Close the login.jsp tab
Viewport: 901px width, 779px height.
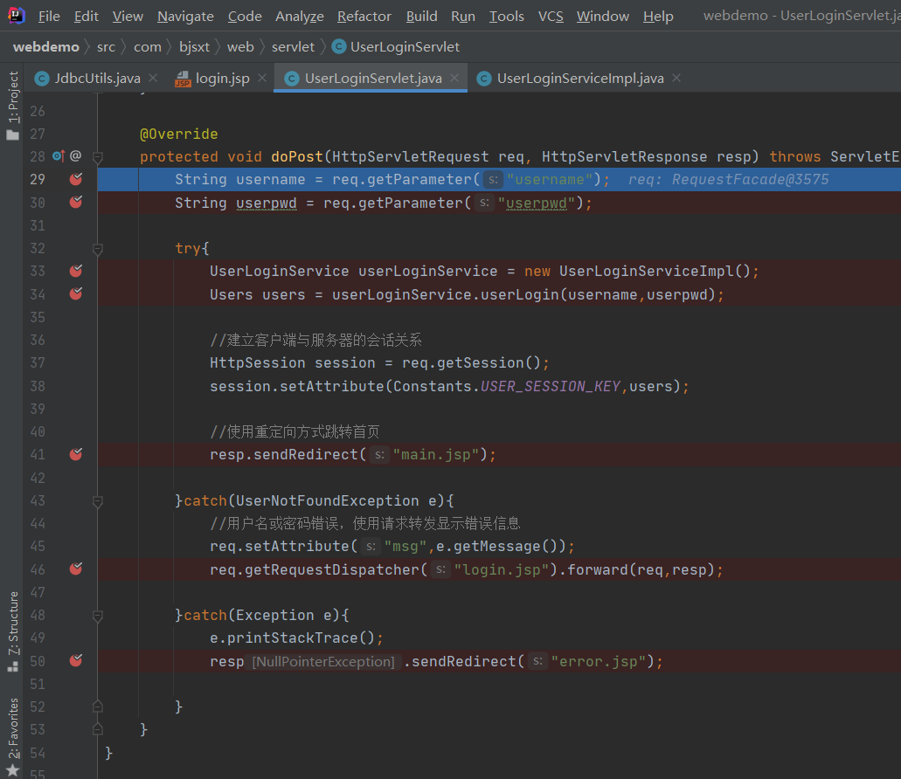[262, 78]
